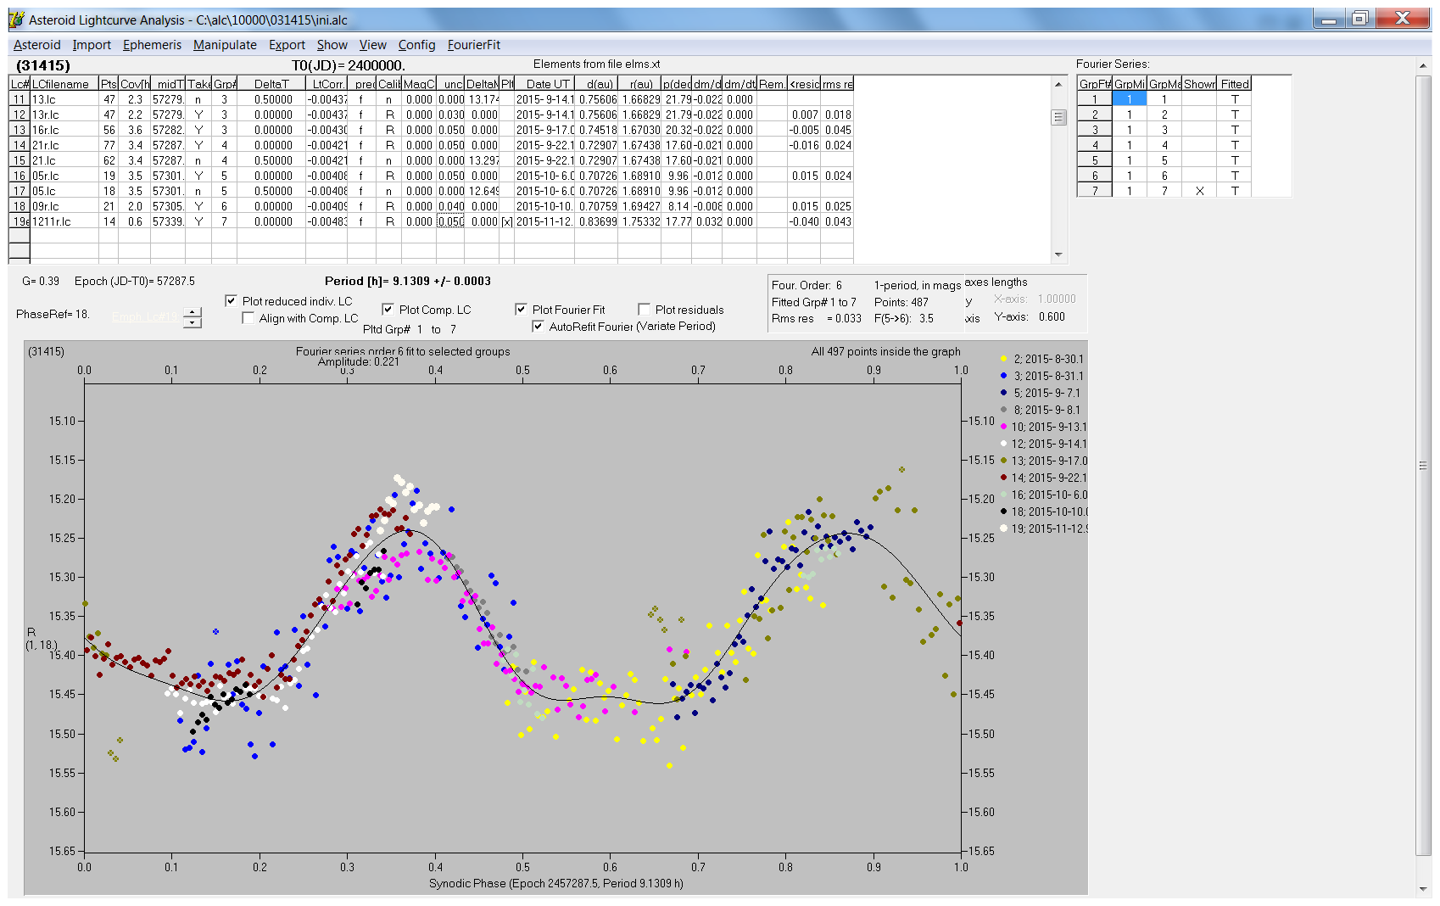This screenshot has width=1440, height=906.
Task: Click the Fitted column header in Fourier Series
Action: pos(1235,84)
